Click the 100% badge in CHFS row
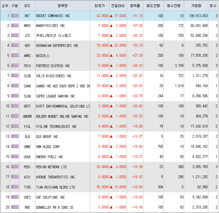219x213 pixels. [15, 197]
